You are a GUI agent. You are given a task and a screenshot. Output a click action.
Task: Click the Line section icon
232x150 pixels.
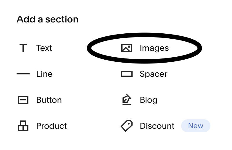pyautogui.click(x=23, y=74)
